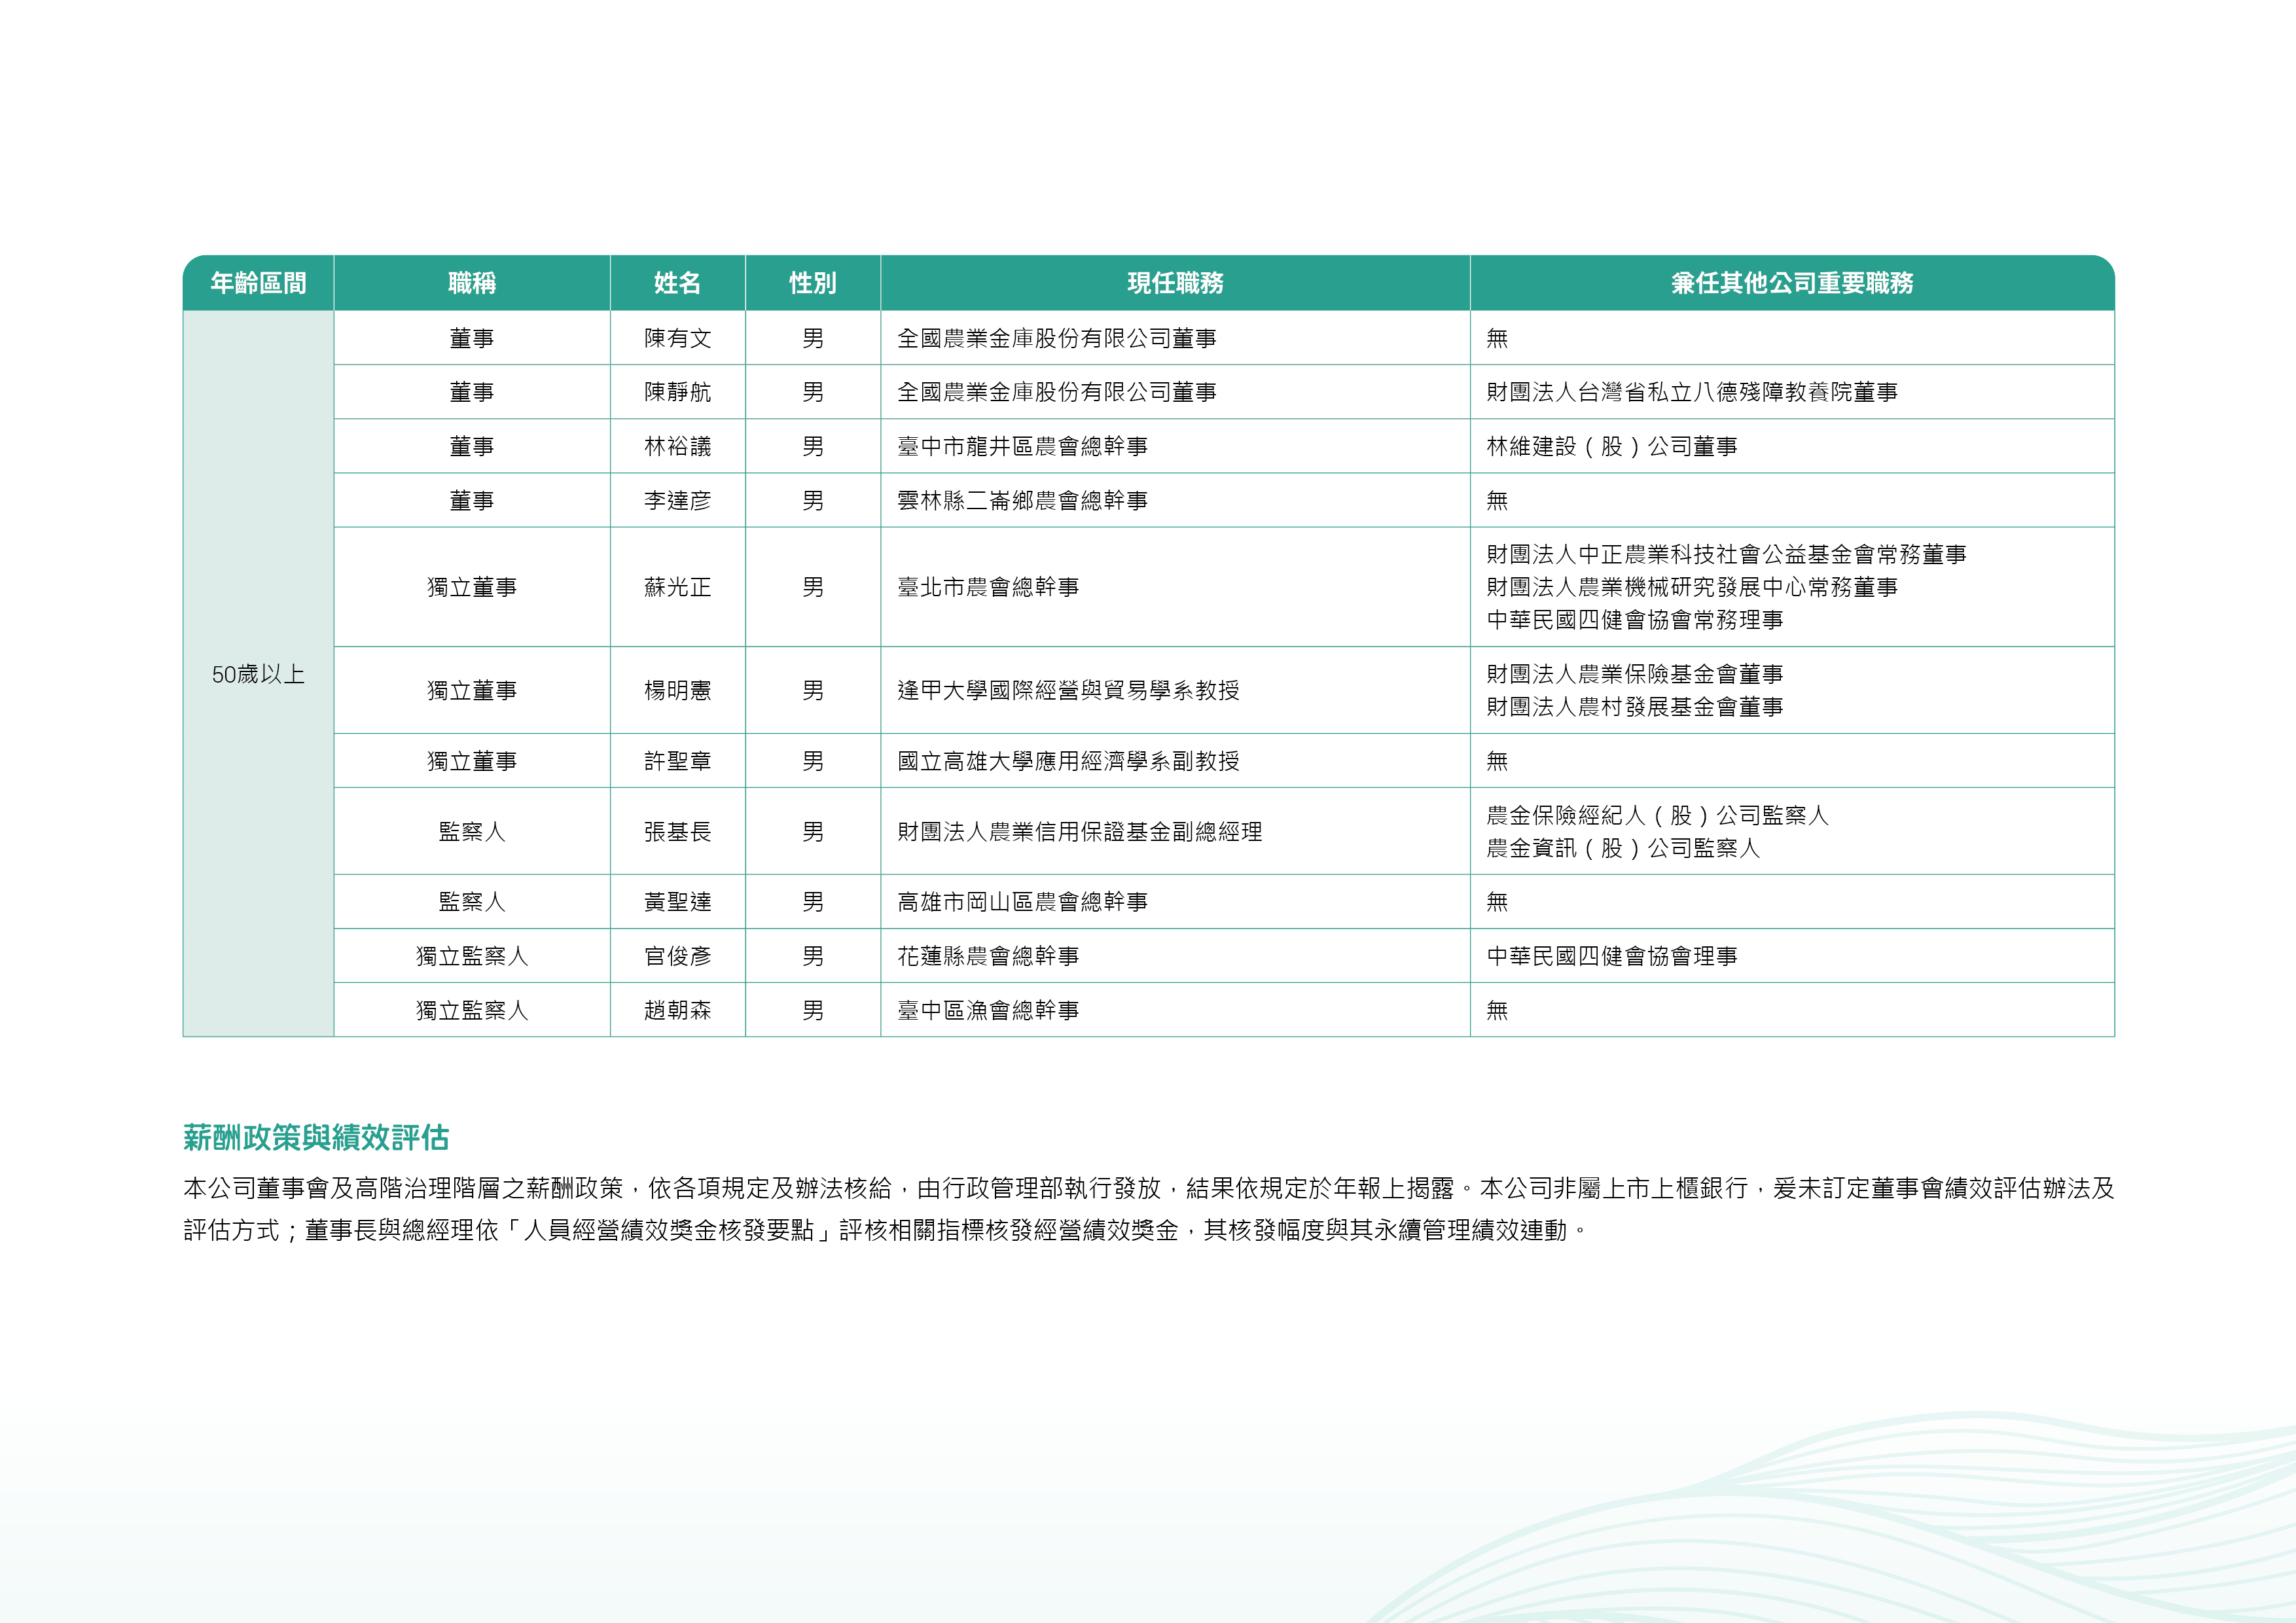Click 農金保險經紀人（股）公司監察人 line

point(1657,815)
